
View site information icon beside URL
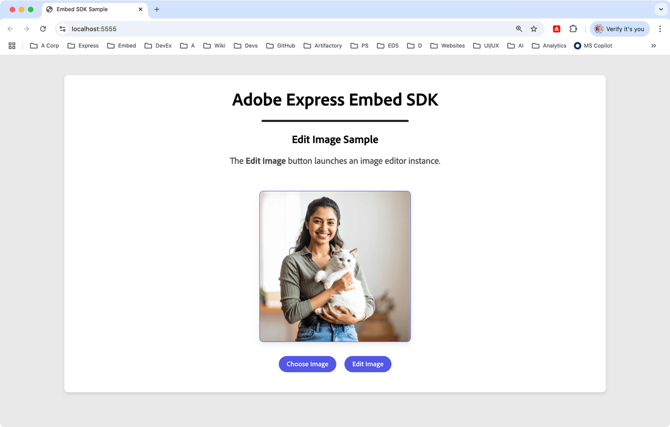(x=62, y=29)
